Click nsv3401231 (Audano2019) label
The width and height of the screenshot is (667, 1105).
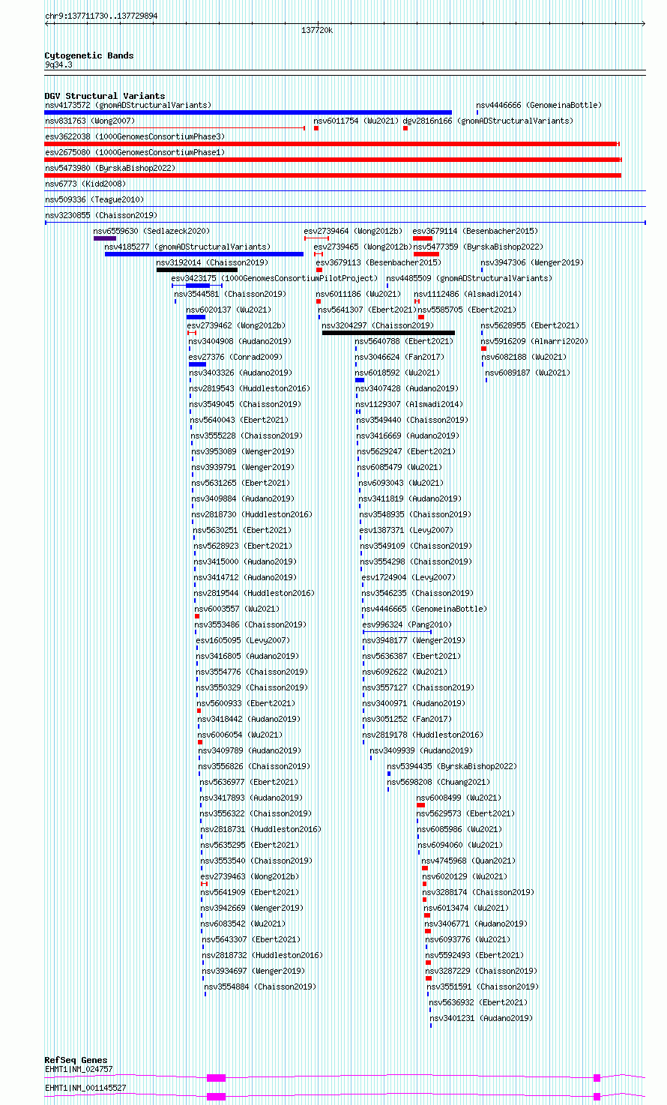coord(481,1019)
